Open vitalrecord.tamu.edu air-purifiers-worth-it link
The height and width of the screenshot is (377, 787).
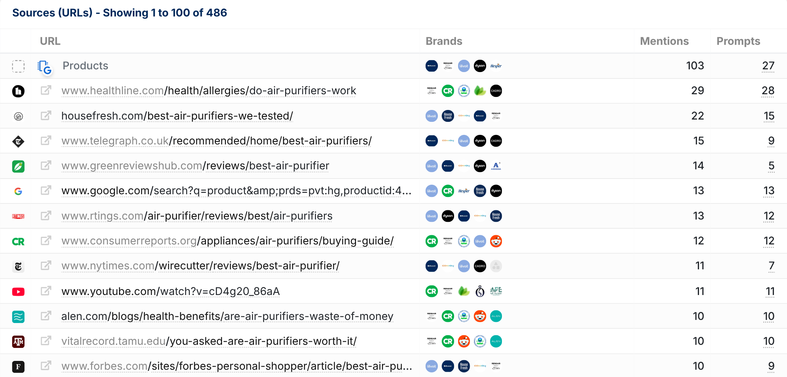click(209, 341)
